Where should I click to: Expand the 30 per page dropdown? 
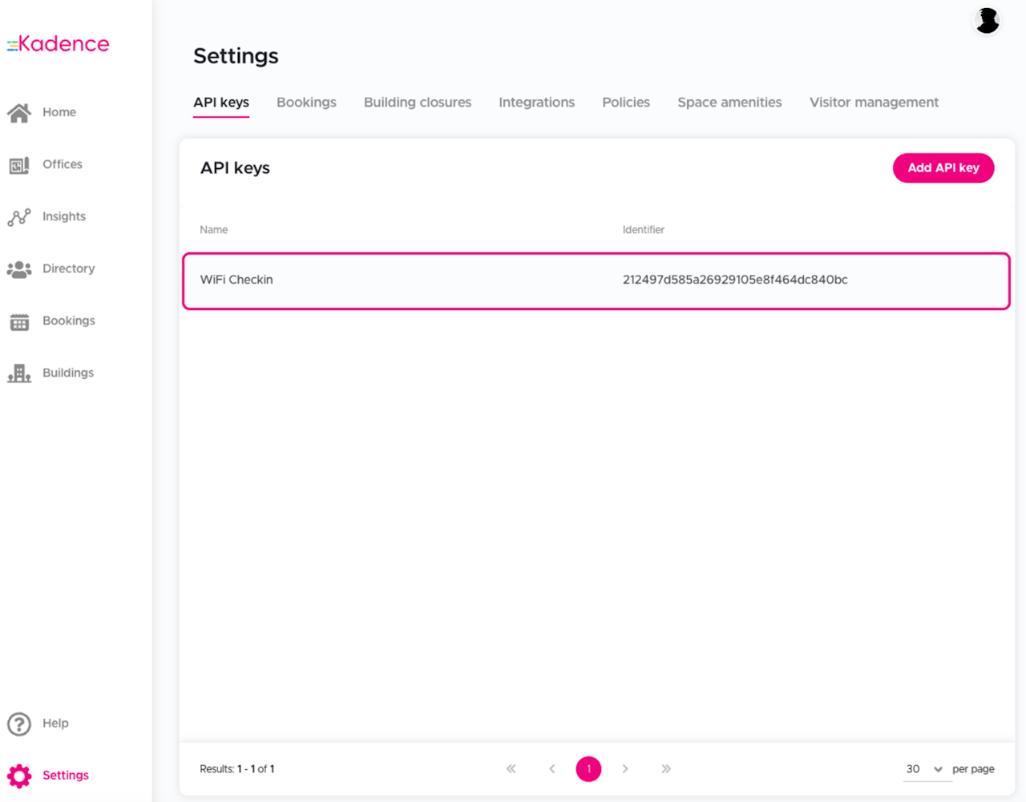(924, 769)
